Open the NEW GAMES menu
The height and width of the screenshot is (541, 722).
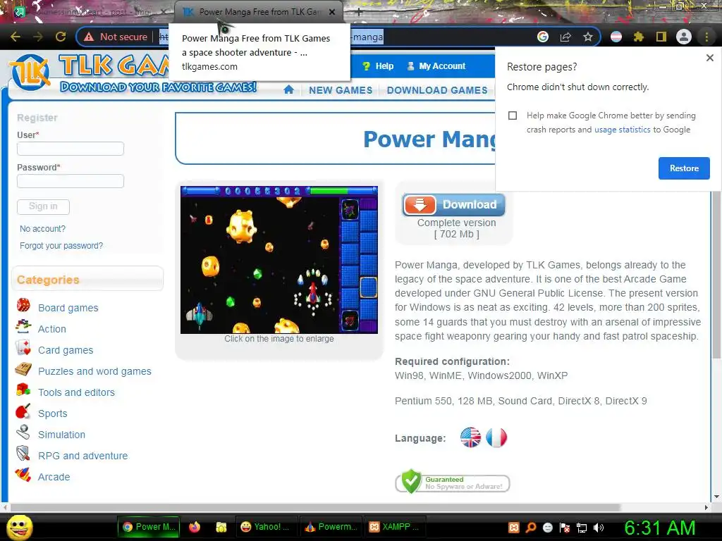pos(341,90)
